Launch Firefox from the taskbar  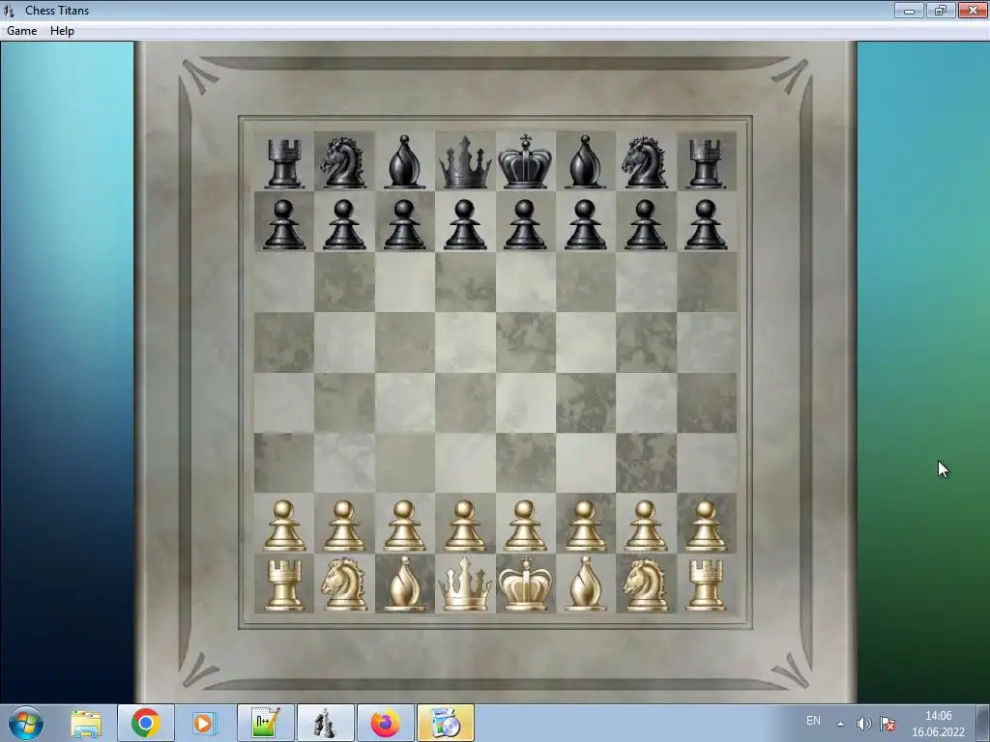[385, 723]
